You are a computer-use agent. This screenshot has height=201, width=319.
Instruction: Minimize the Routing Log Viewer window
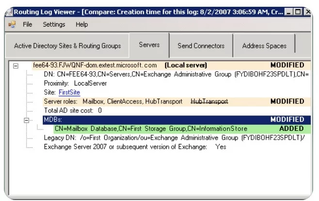tap(288, 12)
